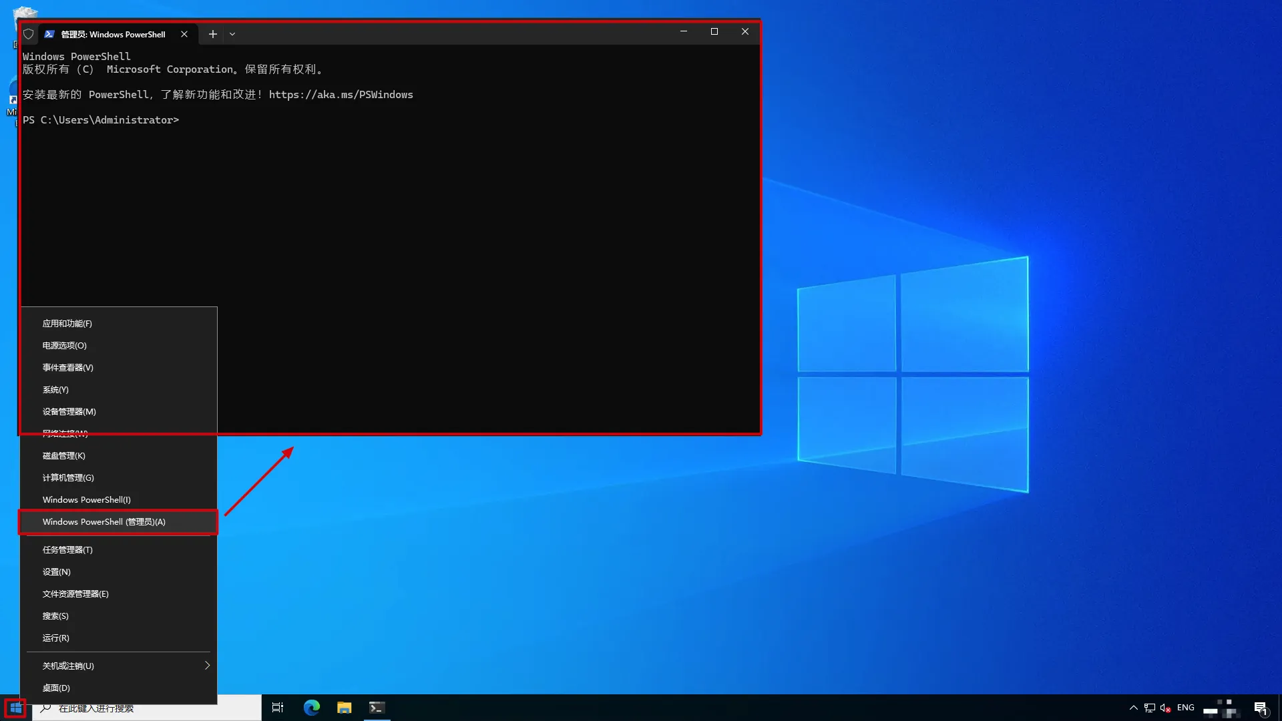Open 电源选项(O) menu entry
The height and width of the screenshot is (721, 1282).
point(119,346)
